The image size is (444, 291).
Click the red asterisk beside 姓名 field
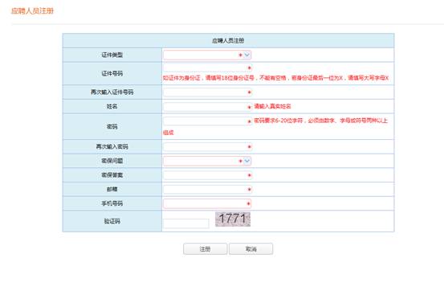point(249,107)
